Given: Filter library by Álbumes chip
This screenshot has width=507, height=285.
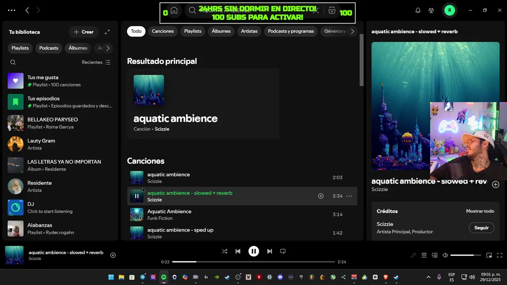Looking at the screenshot, I should click(x=78, y=48).
